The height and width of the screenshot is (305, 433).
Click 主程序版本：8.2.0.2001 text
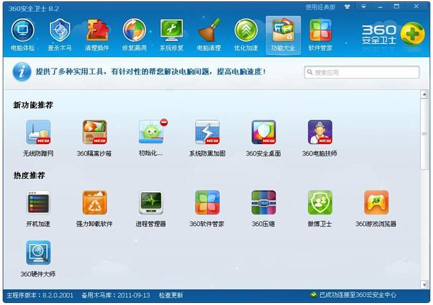[40, 296]
